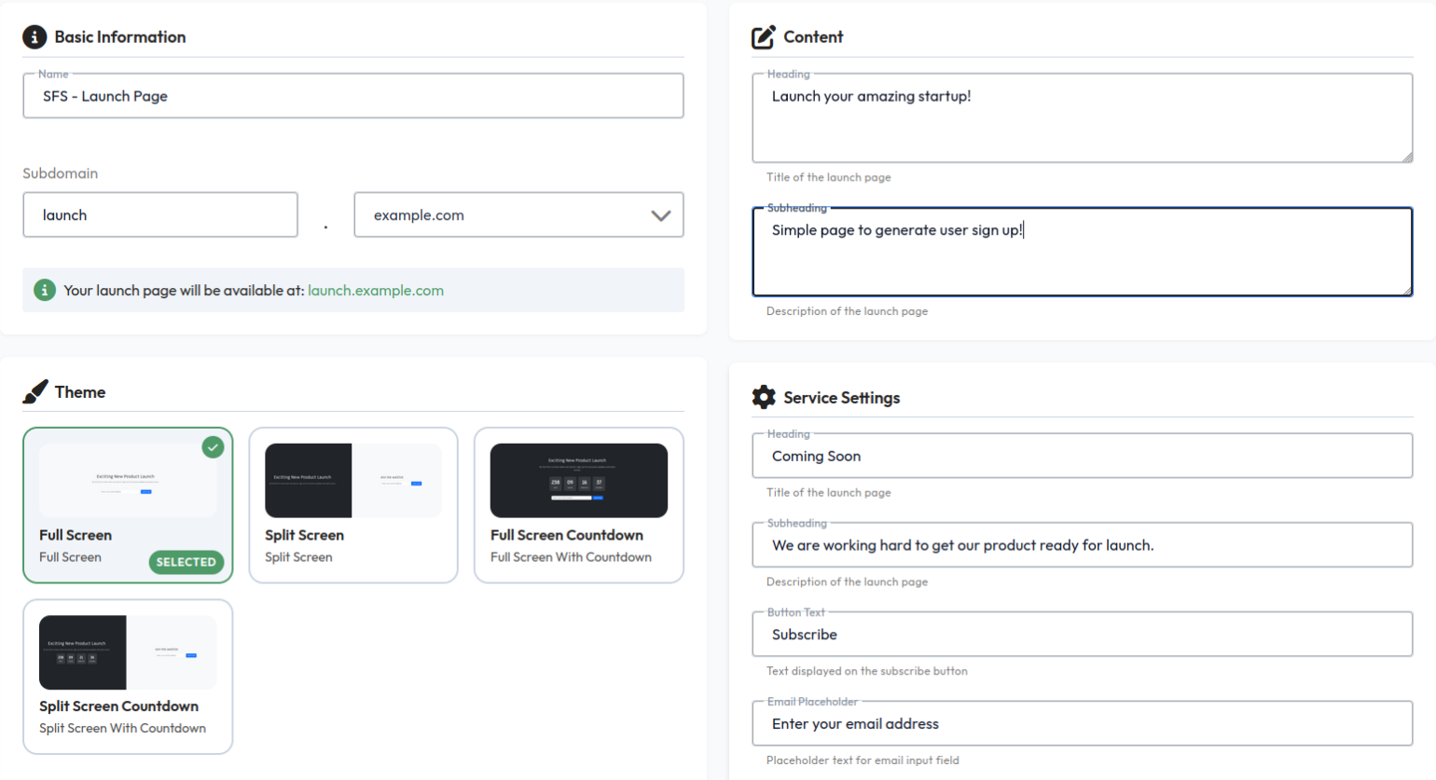Click the gear icon next to Service Settings
Screen dimensions: 1436x780
763,397
